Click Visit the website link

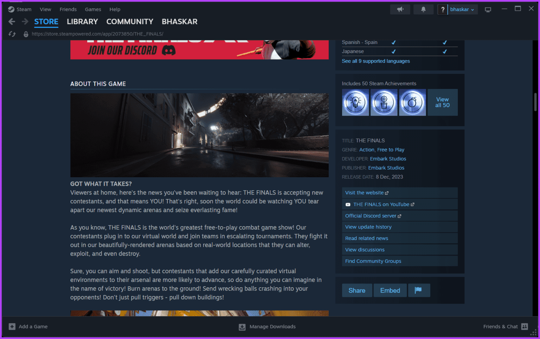coord(400,193)
